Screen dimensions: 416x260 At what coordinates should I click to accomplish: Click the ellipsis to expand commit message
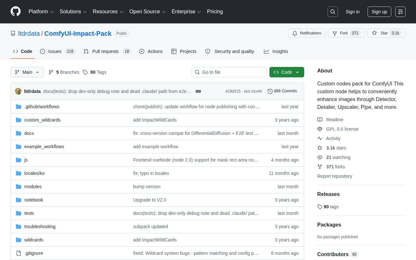(198, 91)
